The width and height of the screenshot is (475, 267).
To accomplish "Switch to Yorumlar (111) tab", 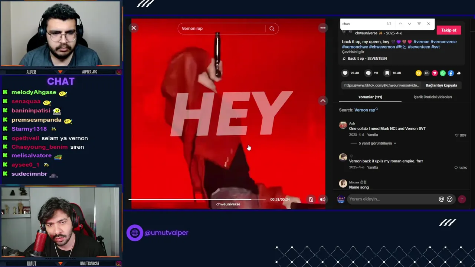I will coord(370,97).
